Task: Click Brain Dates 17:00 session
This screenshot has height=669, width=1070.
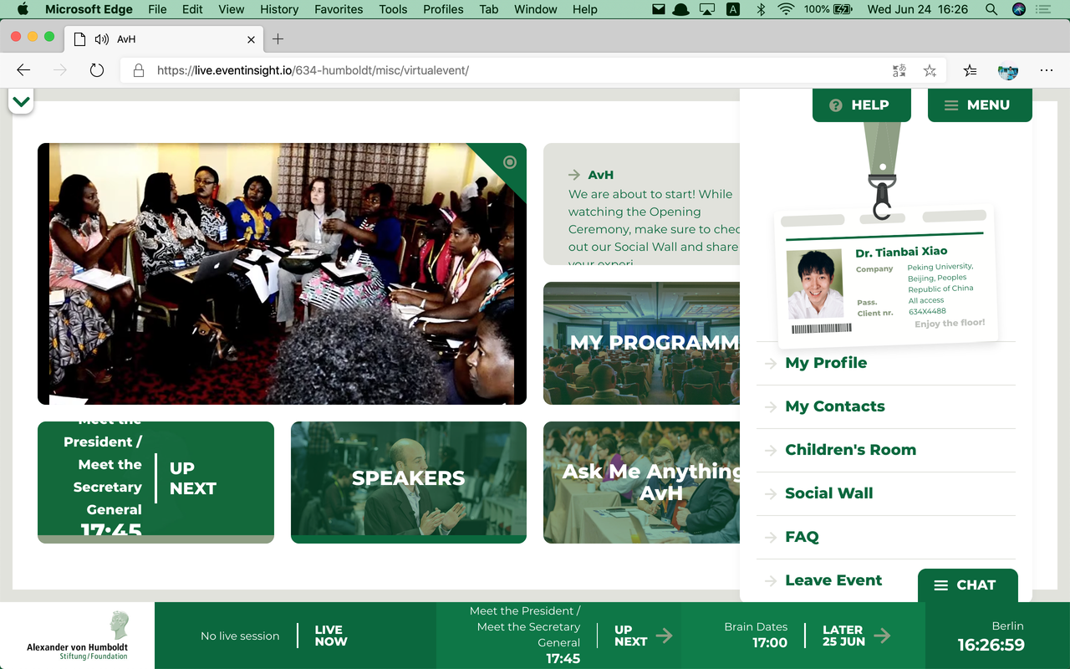Action: pos(756,635)
